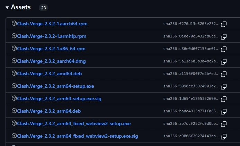240x146 pixels.
Task: Copy SHA256 hash for arm64-setup.exe
Action: (x=224, y=86)
